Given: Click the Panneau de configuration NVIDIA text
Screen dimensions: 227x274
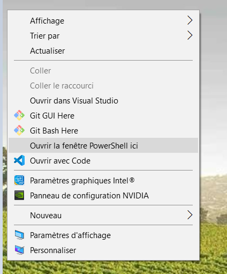Looking at the screenshot, I should [89, 196].
